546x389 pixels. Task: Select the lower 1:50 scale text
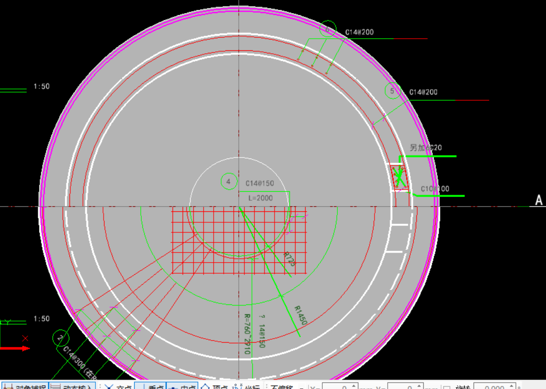41,319
